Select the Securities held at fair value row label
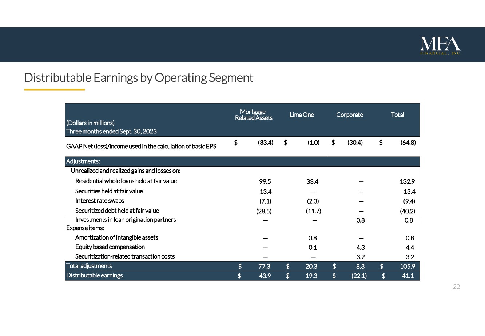This screenshot has height=336, width=485. (x=109, y=191)
